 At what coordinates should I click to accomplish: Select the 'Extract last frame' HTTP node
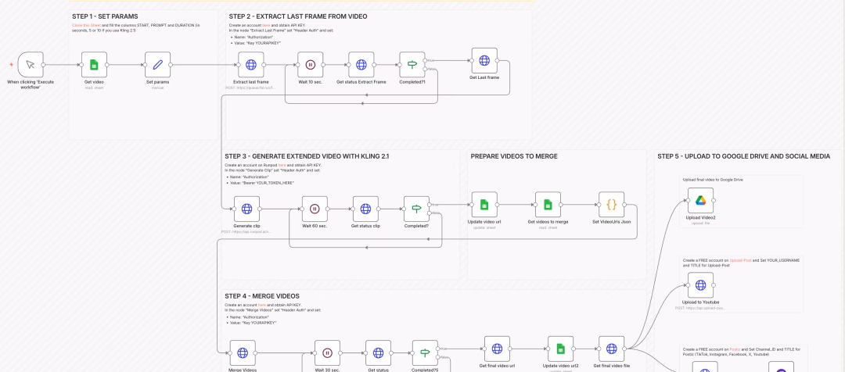[x=251, y=65]
